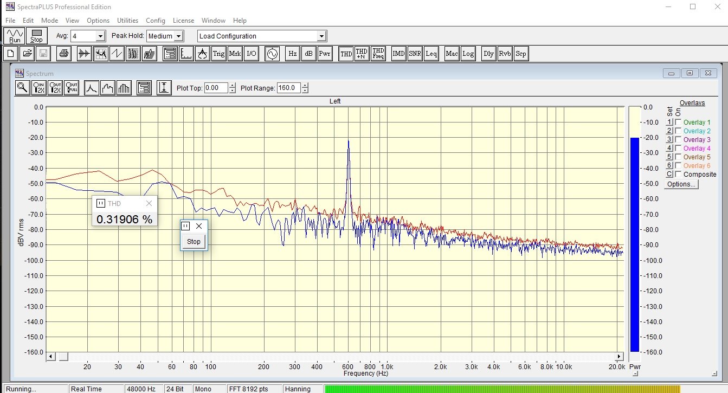
Task: Click the signal generator sine-wave icon
Action: tap(272, 54)
